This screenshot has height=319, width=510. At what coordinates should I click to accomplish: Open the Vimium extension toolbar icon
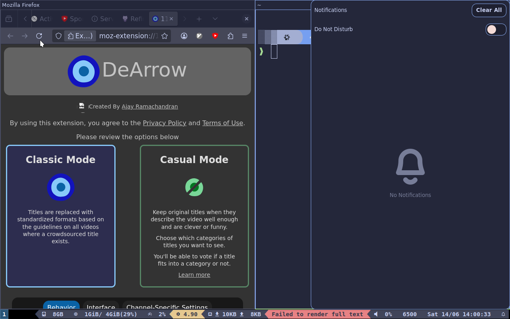[200, 36]
